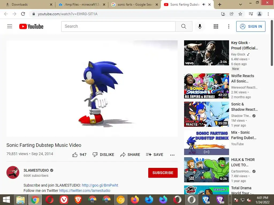This screenshot has height=205, width=274.
Task: Open more actions ellipsis below video
Action: pos(172,155)
